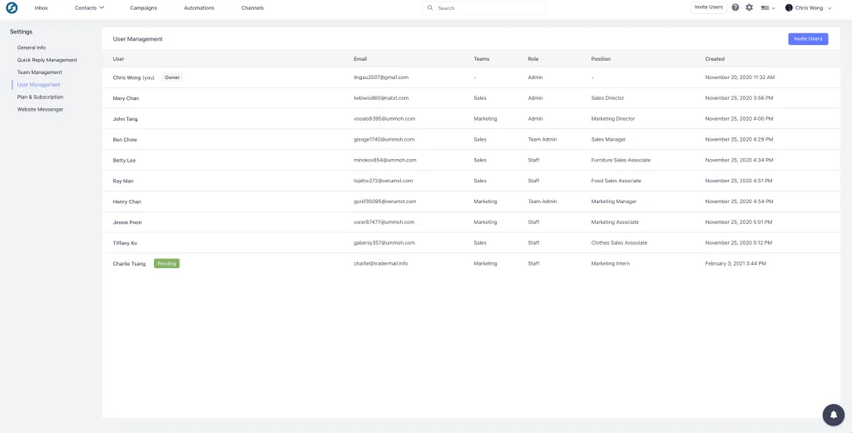Screen dimensions: 852x433
Task: Open the Inbox tab
Action: coord(42,8)
